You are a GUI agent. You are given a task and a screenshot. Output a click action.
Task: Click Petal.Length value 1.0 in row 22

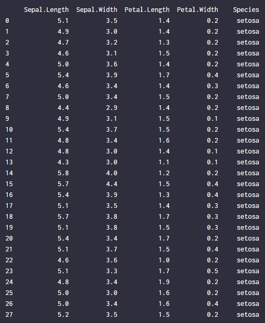(164, 260)
